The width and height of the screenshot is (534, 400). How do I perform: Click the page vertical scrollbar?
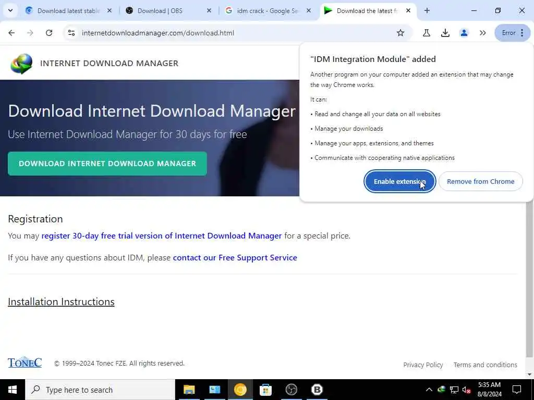(x=530, y=279)
